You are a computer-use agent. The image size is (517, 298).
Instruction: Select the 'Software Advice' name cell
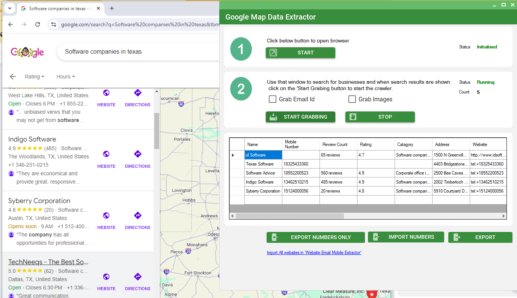click(263, 173)
